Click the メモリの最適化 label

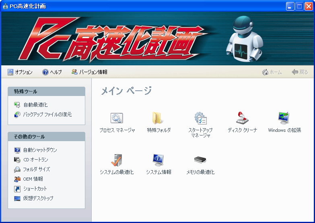pos(200,172)
